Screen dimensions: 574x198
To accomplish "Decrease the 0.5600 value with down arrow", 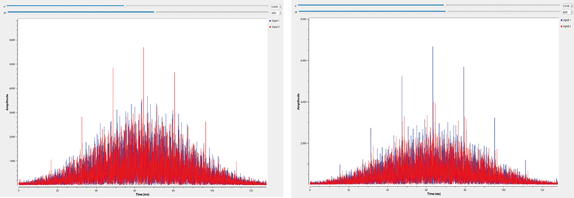I will tap(572, 7).
